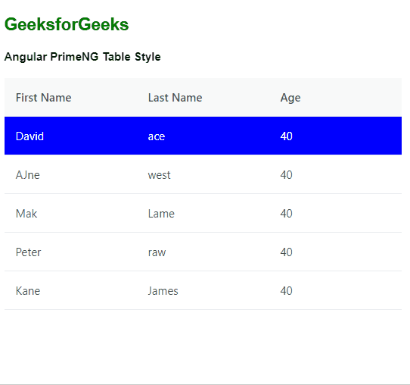Select the Angular PrimeNG Table Style subtitle
This screenshot has height=385, width=410.
(x=82, y=57)
